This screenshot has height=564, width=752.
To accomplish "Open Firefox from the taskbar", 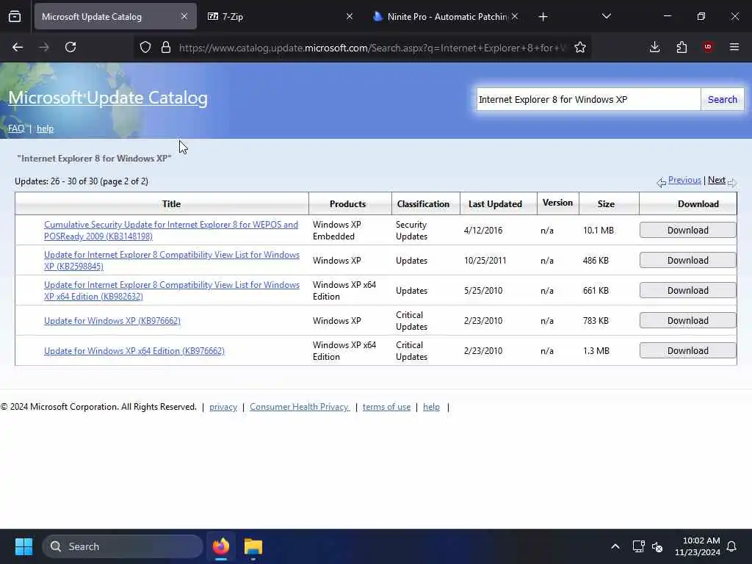I will click(x=221, y=546).
